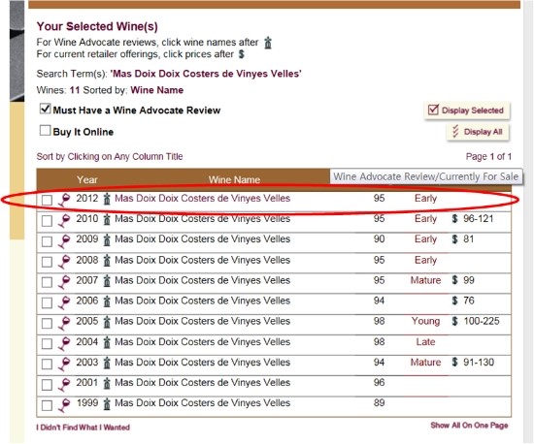Image resolution: width=534 pixels, height=444 pixels.
Task: Select the checkbox for the 2001 wine
Action: click(x=47, y=385)
